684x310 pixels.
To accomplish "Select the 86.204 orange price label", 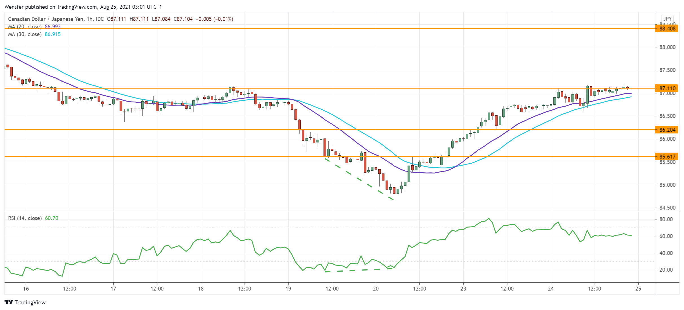I will tap(667, 130).
